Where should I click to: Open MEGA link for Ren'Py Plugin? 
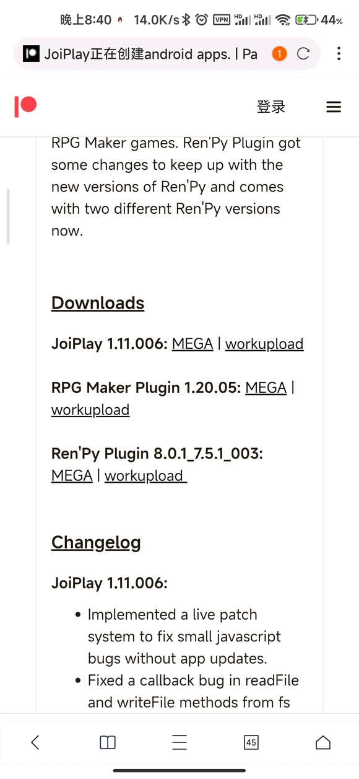click(x=72, y=475)
